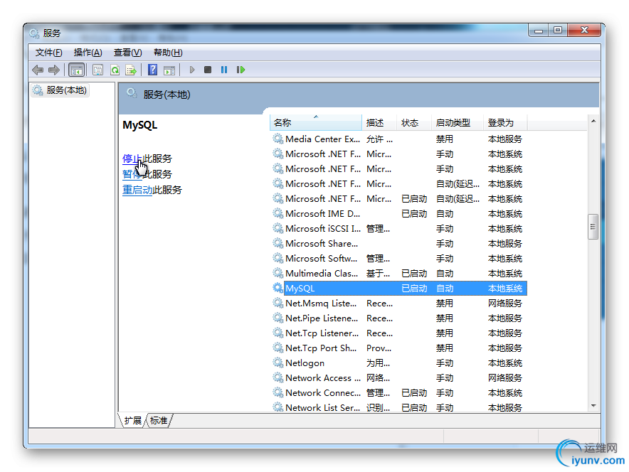Restart service using the toolbar restart icon
This screenshot has width=629, height=472.
pyautogui.click(x=240, y=70)
